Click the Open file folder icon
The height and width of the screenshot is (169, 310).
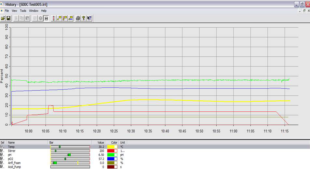[x=3, y=18]
